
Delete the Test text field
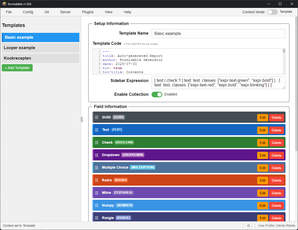(x=277, y=130)
